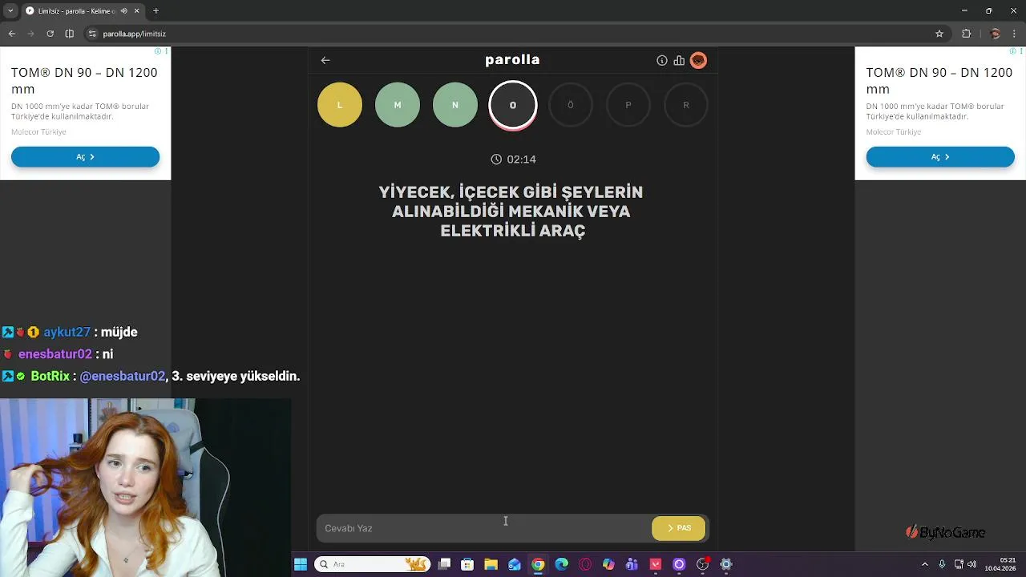The image size is (1026, 577).
Task: Open the browser tab search dropdown
Action: 10,10
